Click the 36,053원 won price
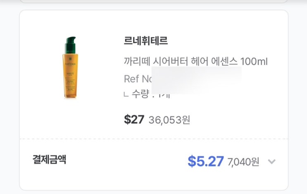307x194 pixels. point(169,120)
